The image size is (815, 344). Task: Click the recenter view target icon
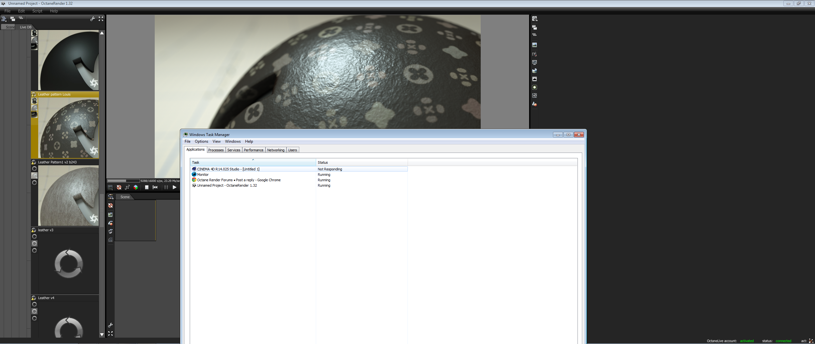pos(119,187)
